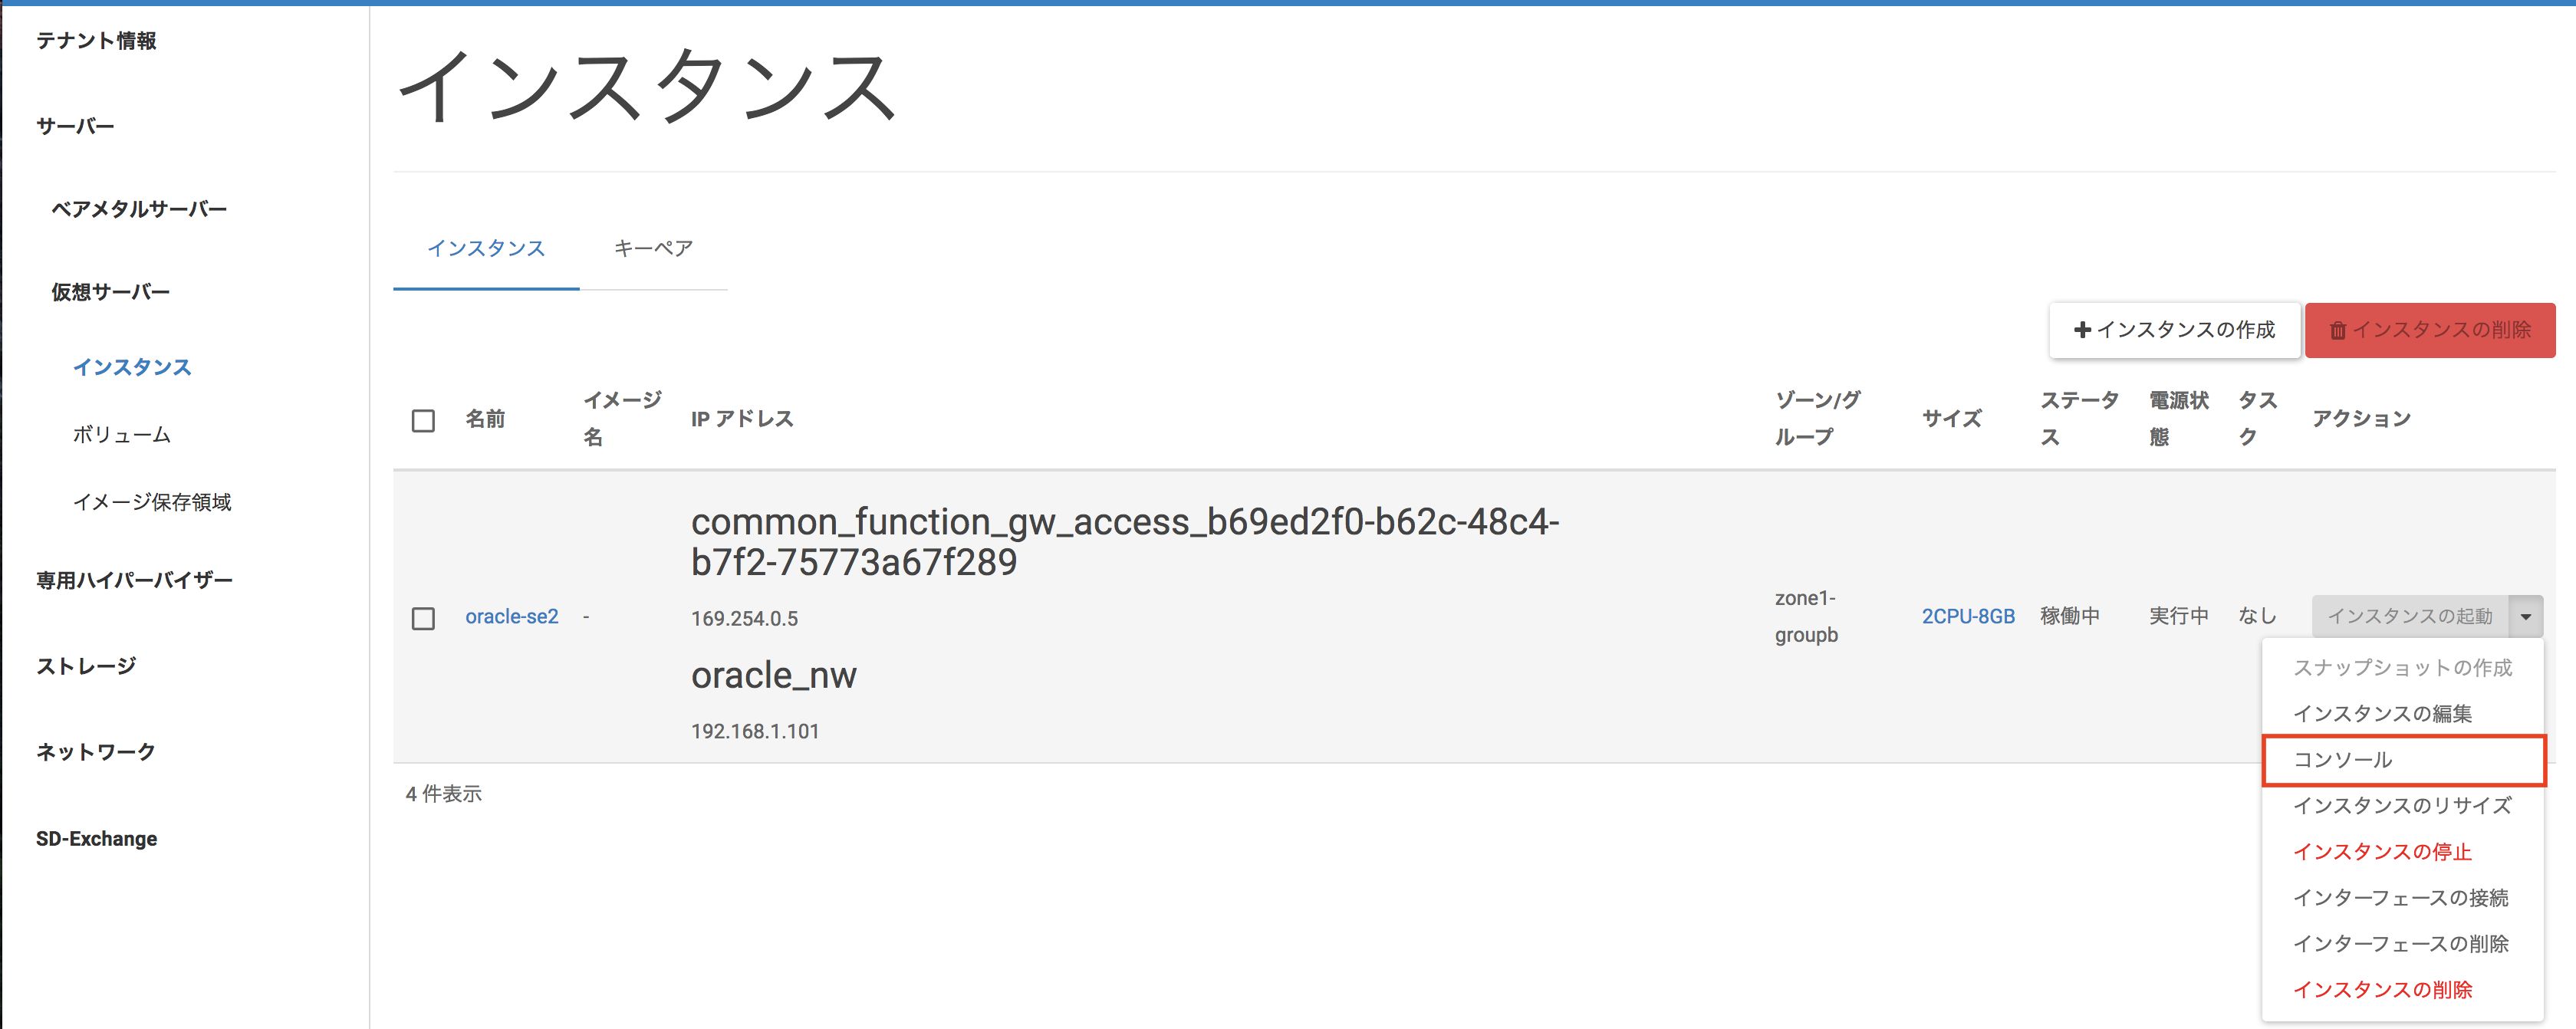2576x1029 pixels.
Task: Expand the Network (ネットワーク) sidebar section
Action: click(x=96, y=752)
